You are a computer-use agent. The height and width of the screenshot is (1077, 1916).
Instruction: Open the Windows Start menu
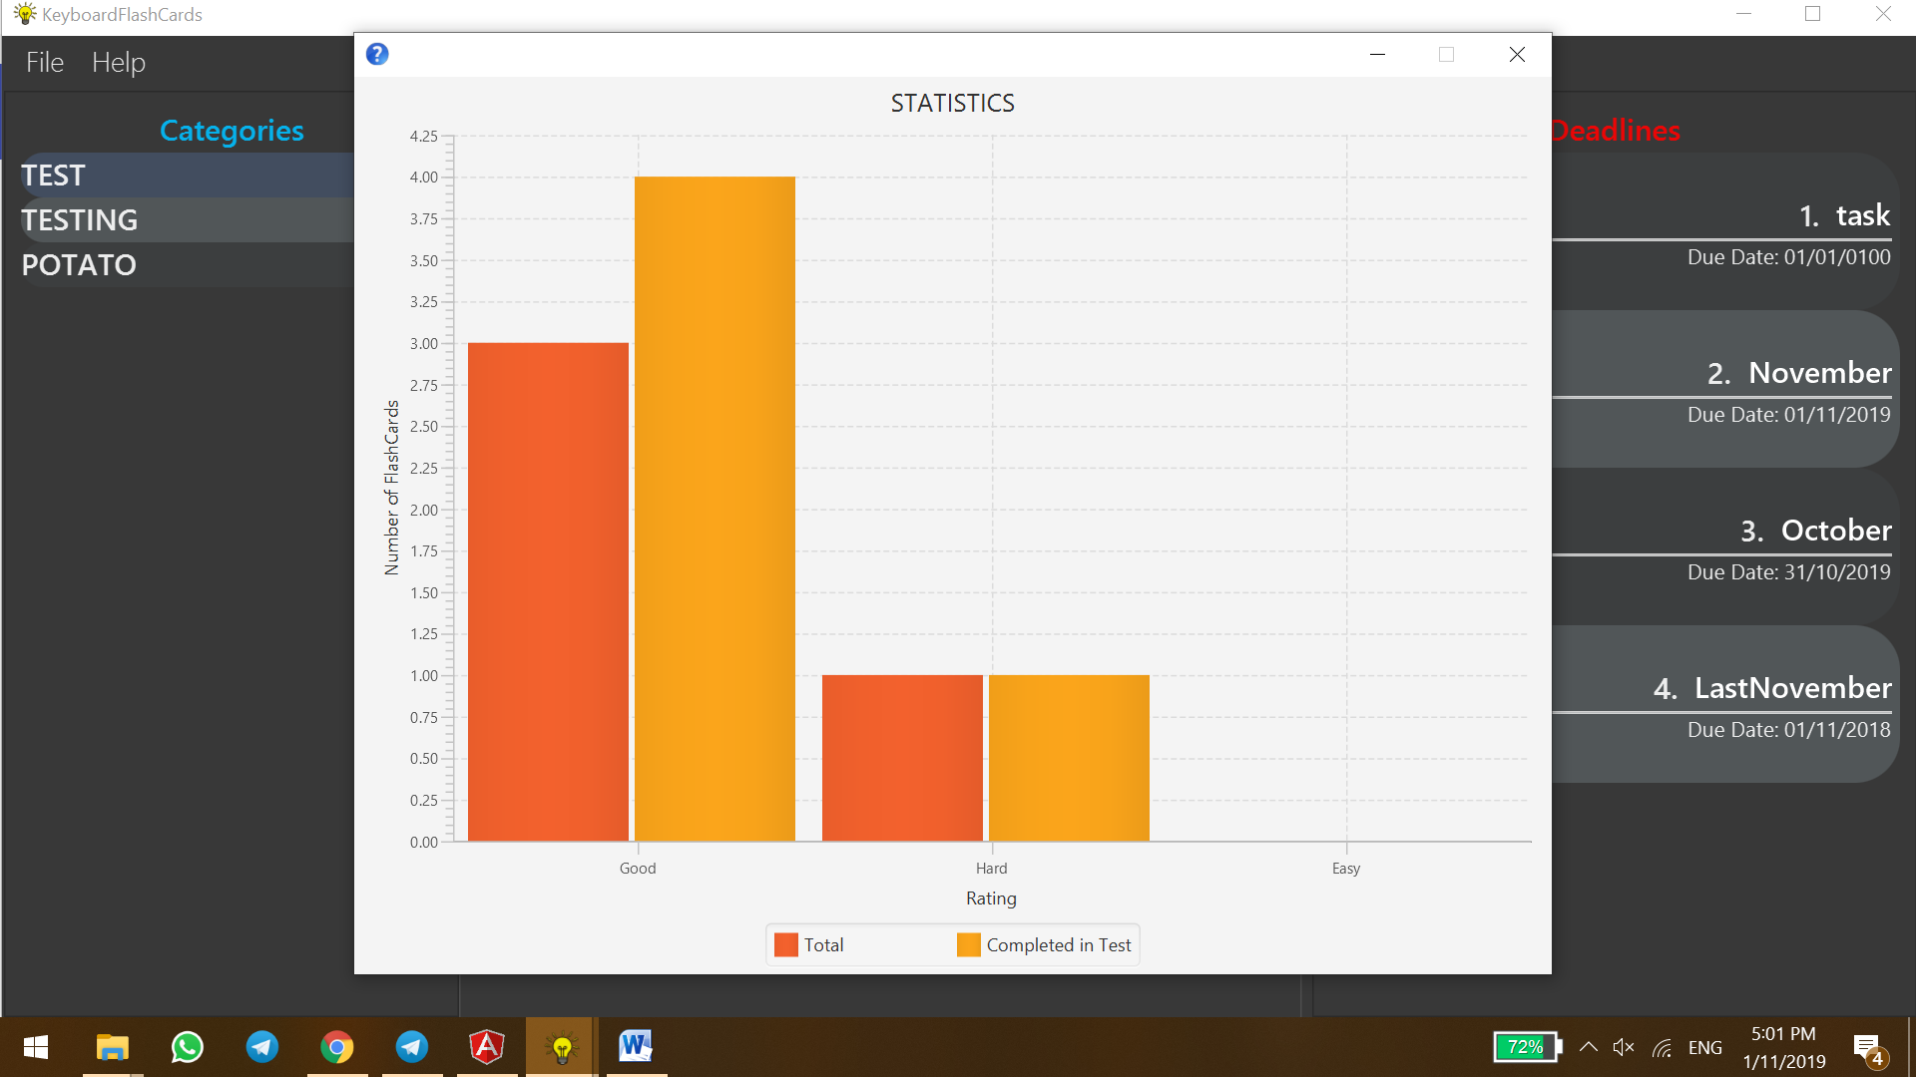click(36, 1047)
